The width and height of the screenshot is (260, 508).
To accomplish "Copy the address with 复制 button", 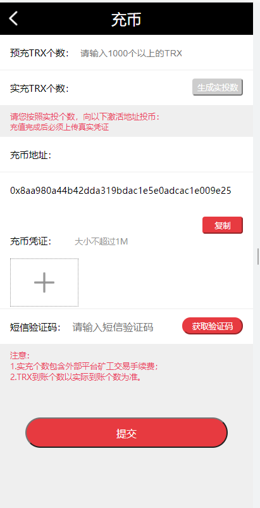I will pyautogui.click(x=223, y=225).
